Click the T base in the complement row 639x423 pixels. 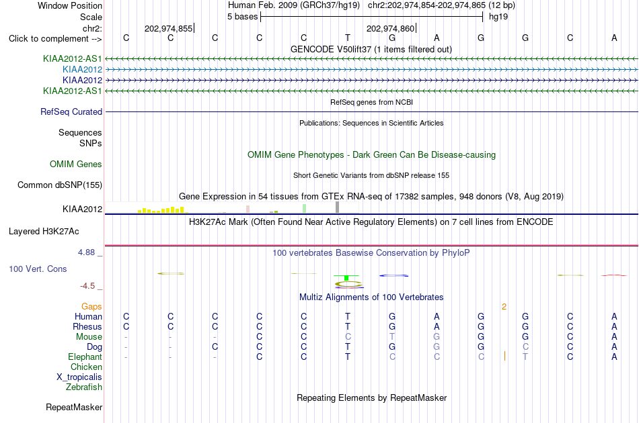coord(348,38)
